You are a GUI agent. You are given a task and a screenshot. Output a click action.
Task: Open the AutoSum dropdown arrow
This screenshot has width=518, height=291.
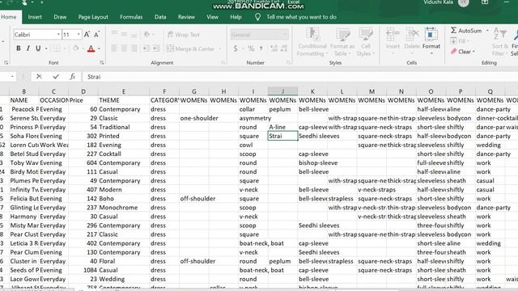pos(487,31)
